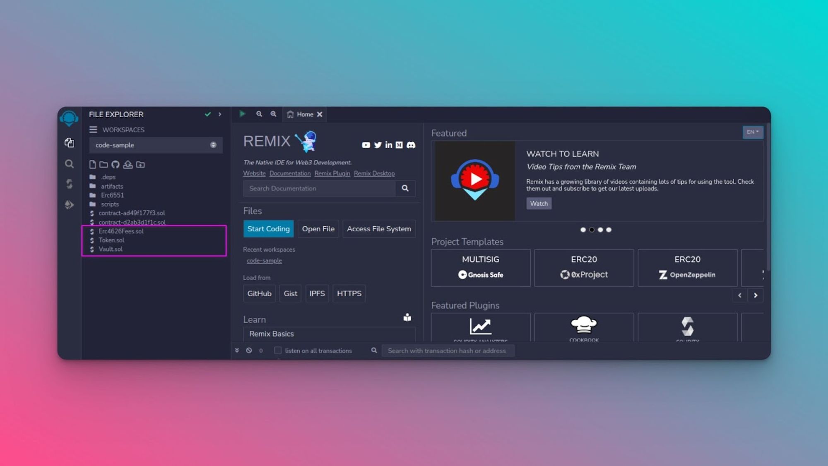Open the File Explorer sidebar icon

[x=69, y=143]
